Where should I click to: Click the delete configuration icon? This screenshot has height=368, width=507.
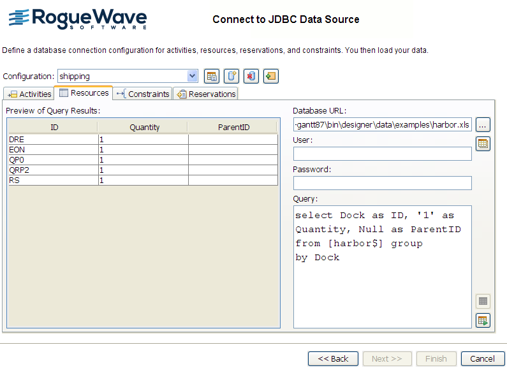tap(251, 77)
